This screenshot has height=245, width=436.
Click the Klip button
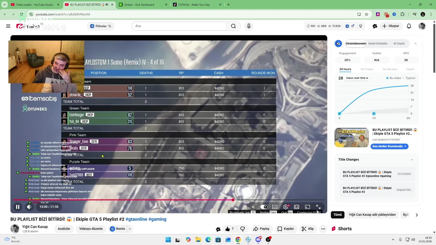tap(308, 229)
